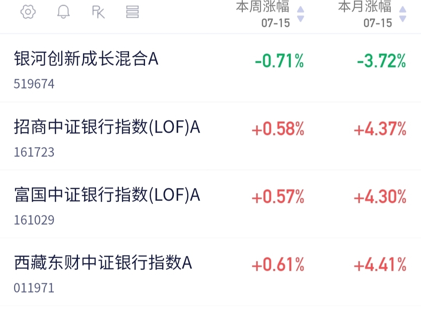Tap the +4.41% monthly change value
Screen dimensions: 421x316
pos(380,265)
